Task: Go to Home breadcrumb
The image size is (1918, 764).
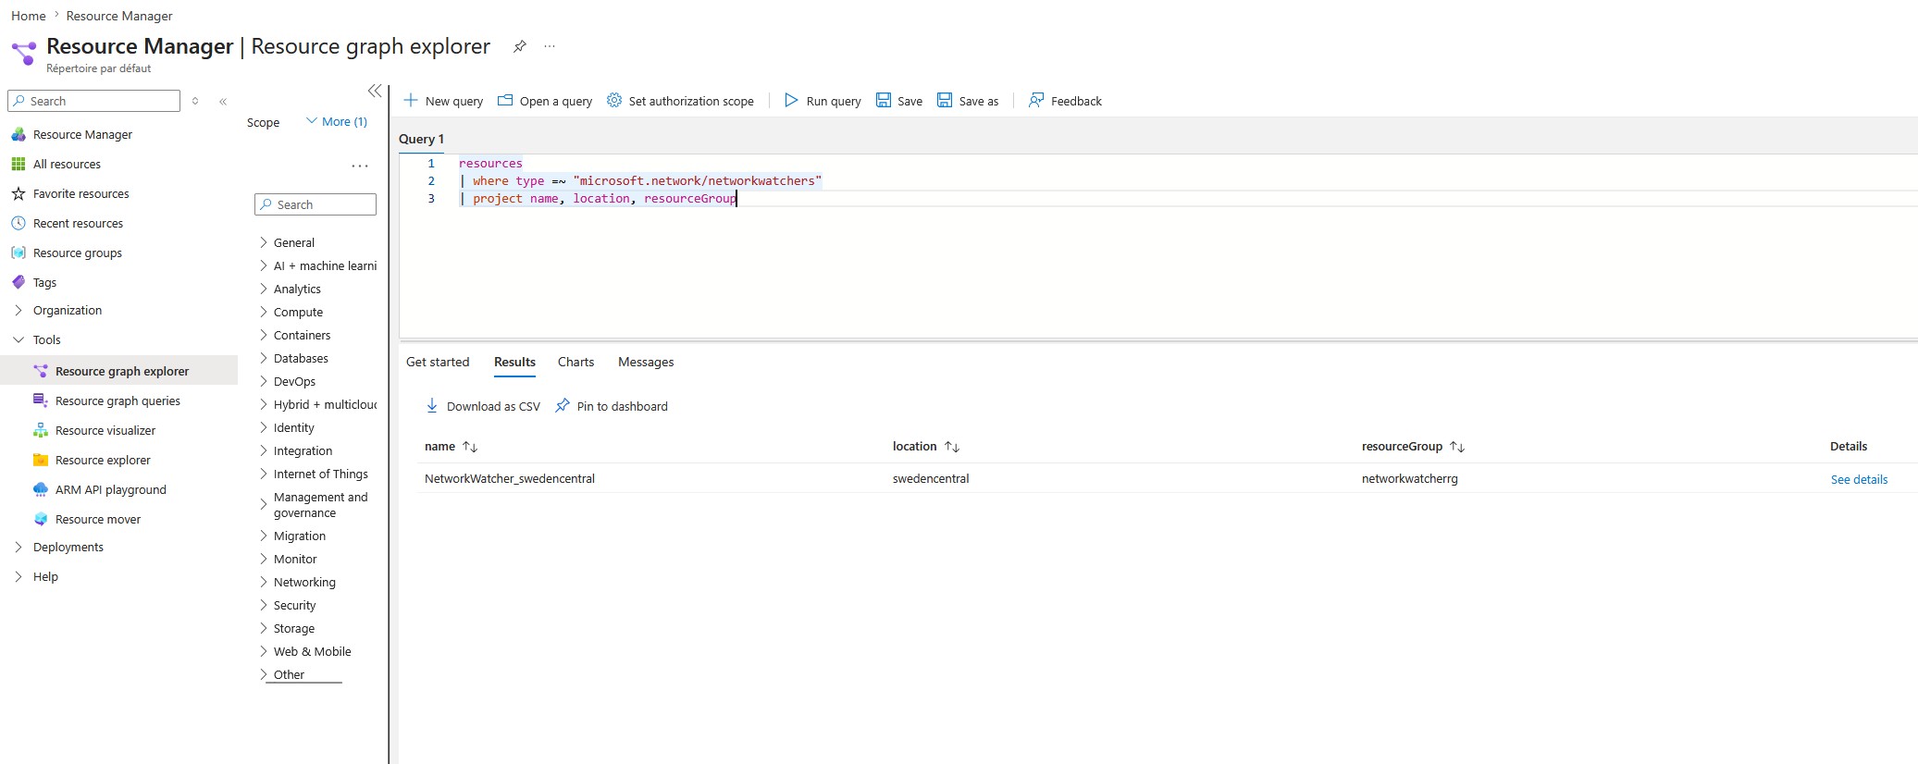Action: (x=29, y=16)
